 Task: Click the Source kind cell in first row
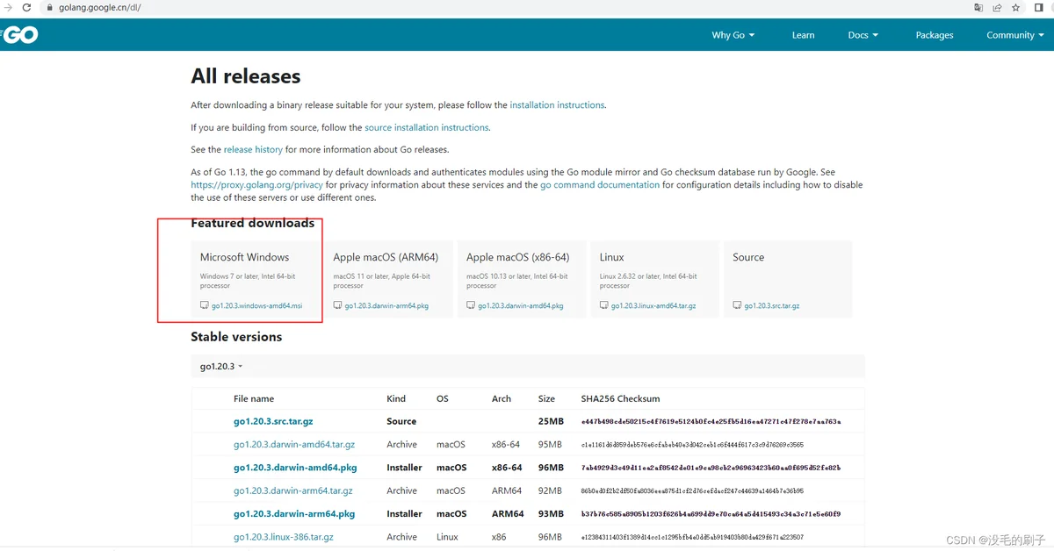pos(401,422)
